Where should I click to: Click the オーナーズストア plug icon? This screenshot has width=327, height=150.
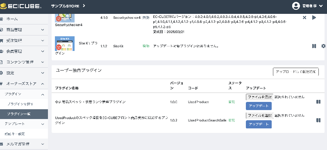tap(2, 84)
